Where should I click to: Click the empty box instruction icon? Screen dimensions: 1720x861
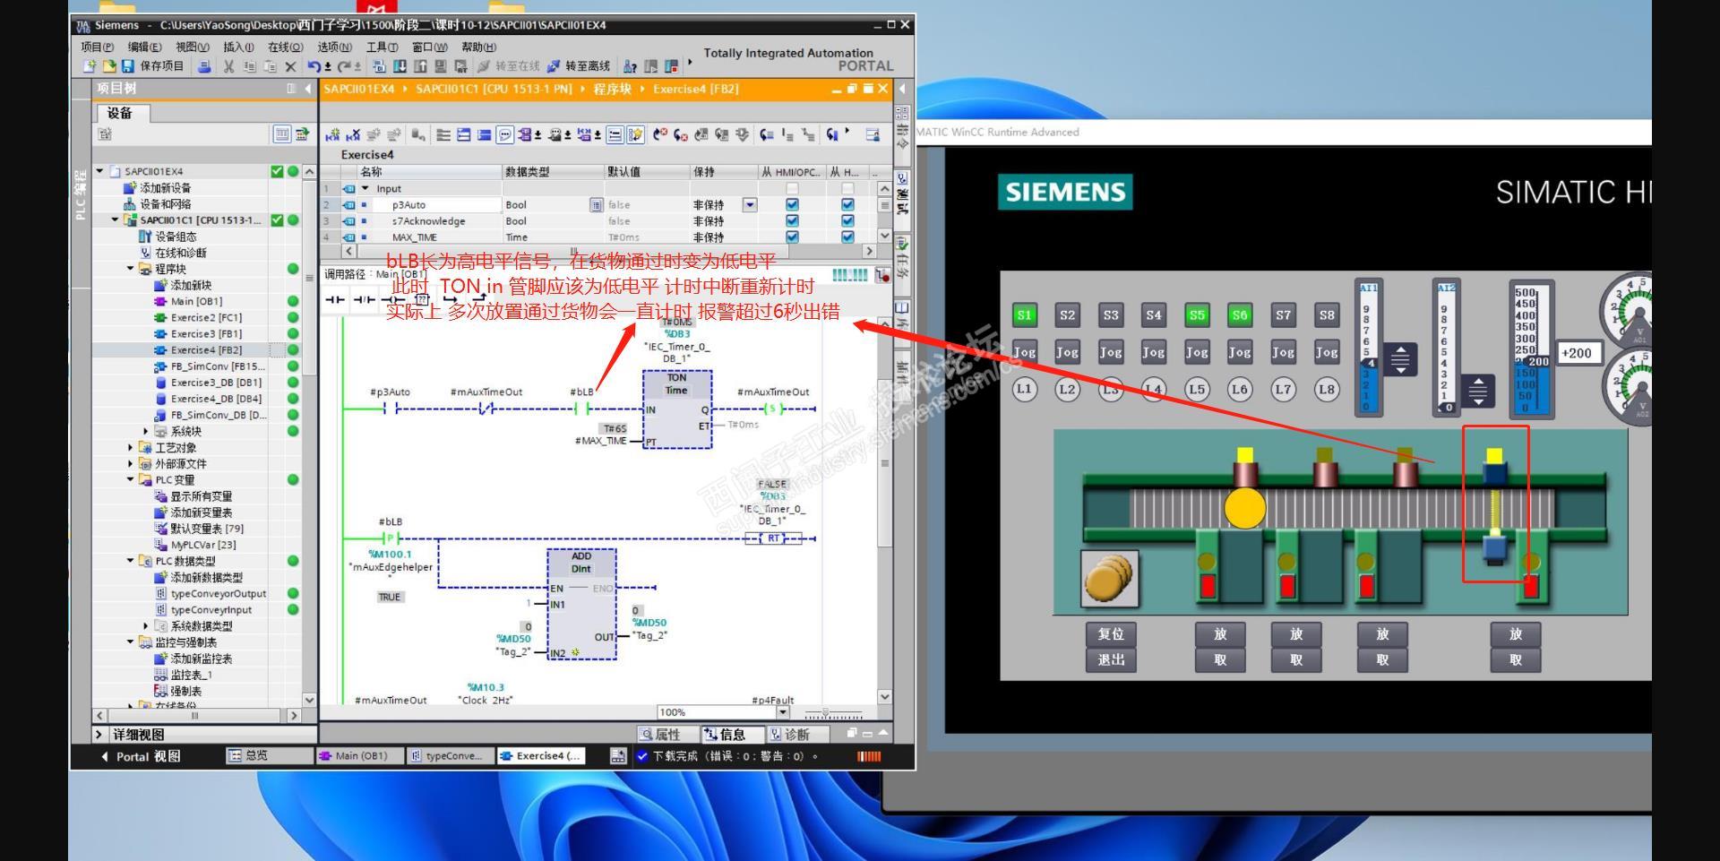point(421,299)
